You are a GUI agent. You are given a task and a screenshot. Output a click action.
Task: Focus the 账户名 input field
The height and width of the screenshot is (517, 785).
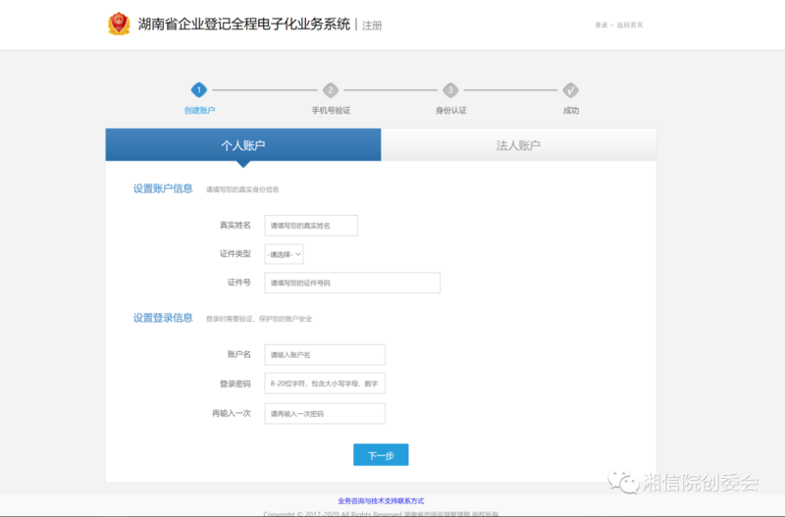click(x=325, y=355)
